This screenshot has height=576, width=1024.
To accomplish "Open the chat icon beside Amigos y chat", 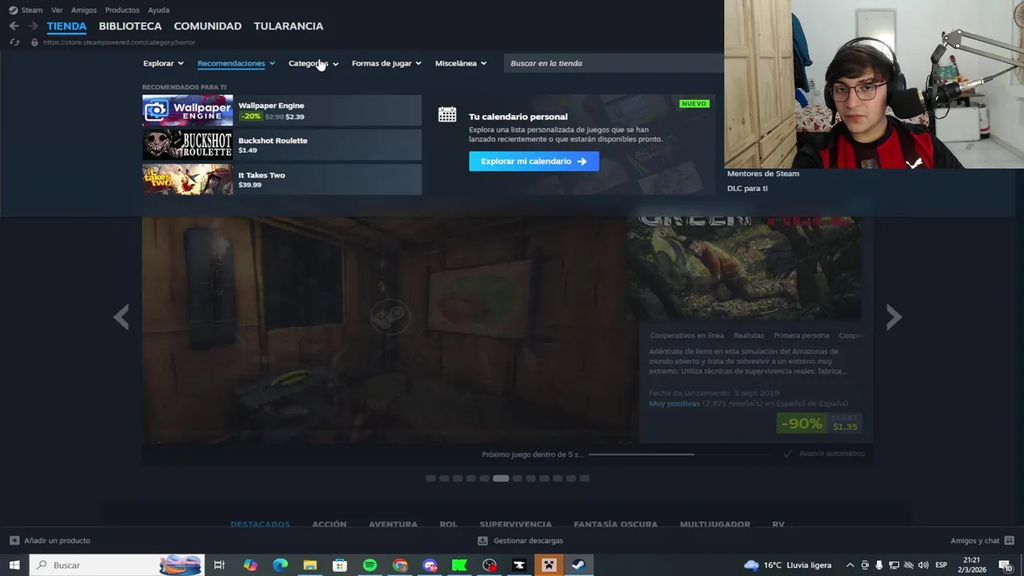I will click(x=1009, y=541).
